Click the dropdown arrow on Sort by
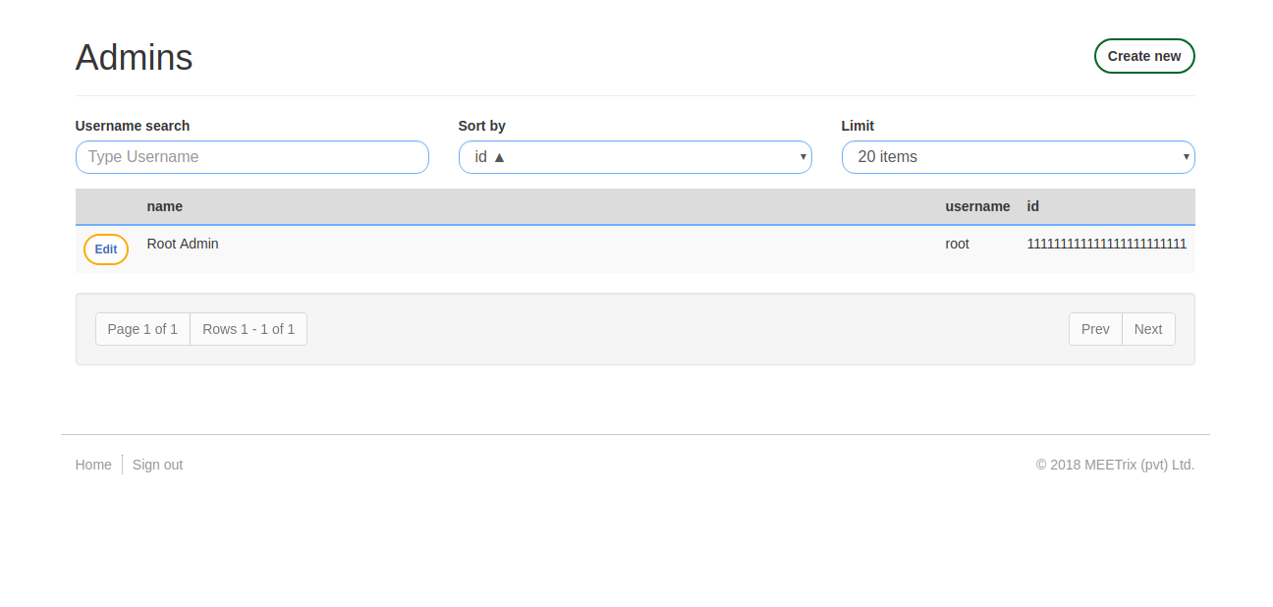The width and height of the screenshot is (1273, 607). (x=803, y=156)
